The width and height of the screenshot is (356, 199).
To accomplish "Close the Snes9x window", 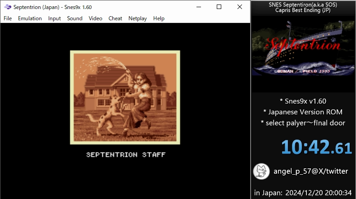I will pos(240,7).
